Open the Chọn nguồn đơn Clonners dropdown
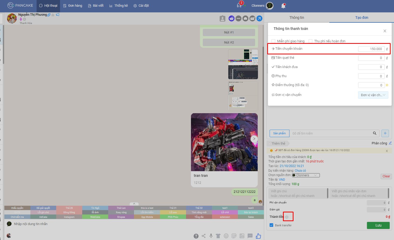The width and height of the screenshot is (394, 240). point(306,175)
